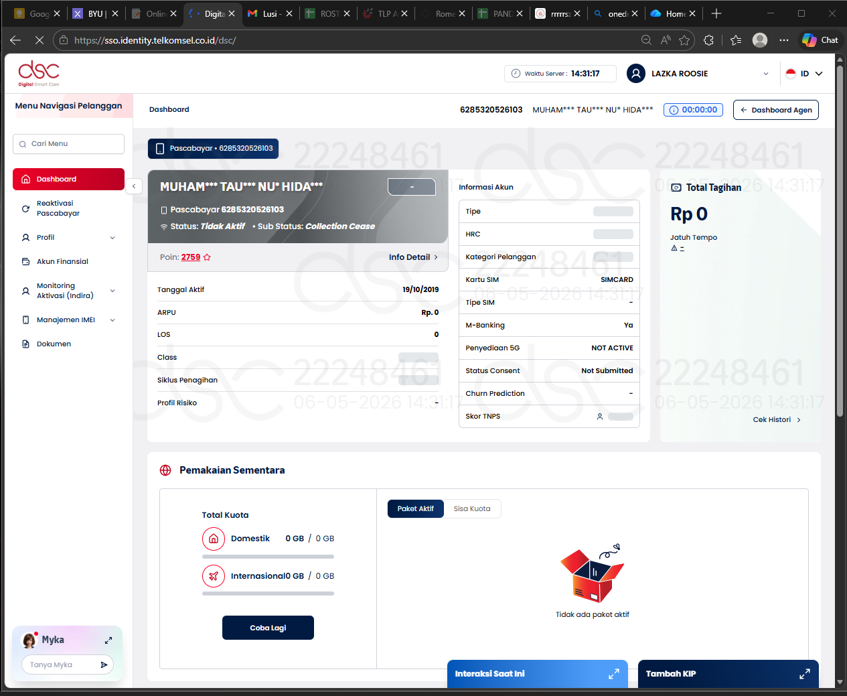Expand the Tambah KIP panel
Image resolution: width=847 pixels, height=696 pixels.
click(805, 674)
